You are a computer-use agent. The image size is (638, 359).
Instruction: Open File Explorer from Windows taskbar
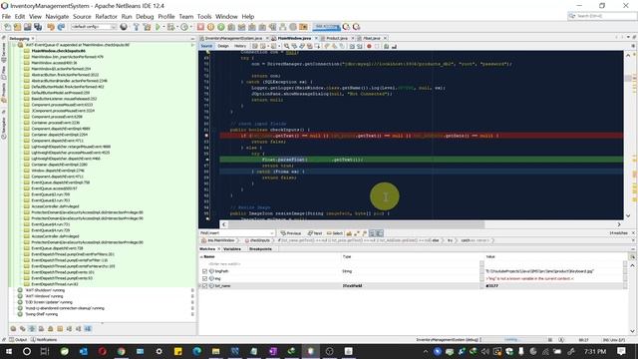click(215, 351)
